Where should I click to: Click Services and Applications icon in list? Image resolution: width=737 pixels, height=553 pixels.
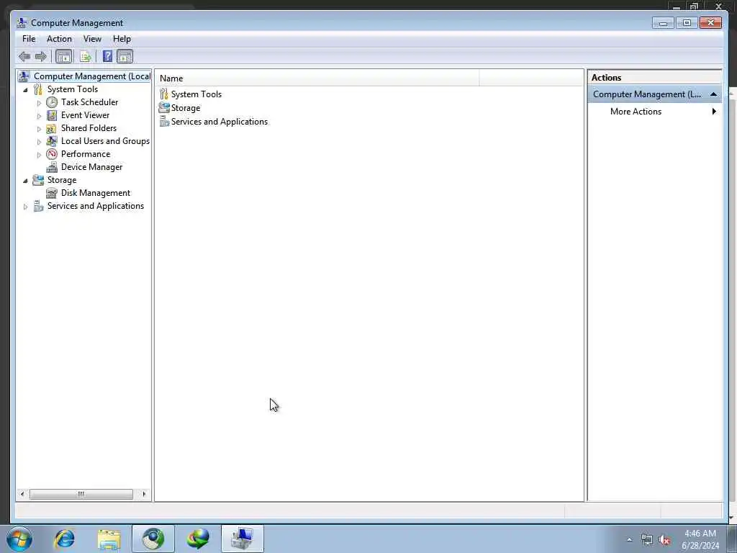(164, 121)
